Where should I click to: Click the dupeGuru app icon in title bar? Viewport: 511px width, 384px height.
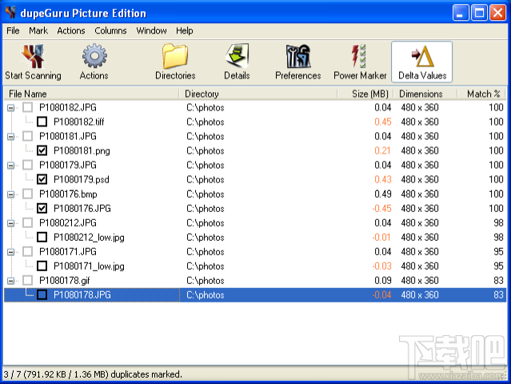[10, 13]
